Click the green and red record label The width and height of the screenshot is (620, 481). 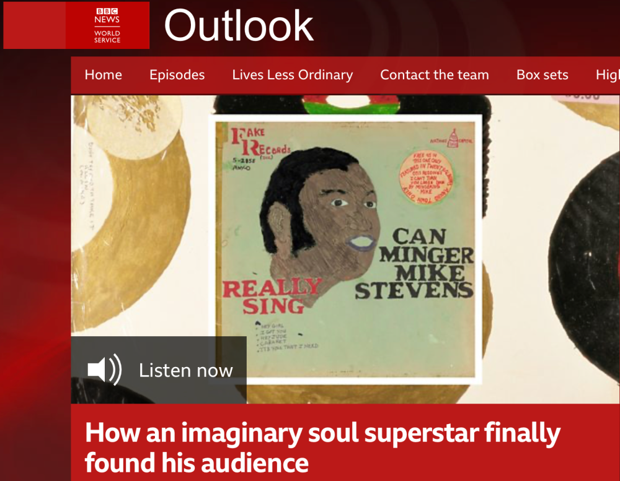click(351, 105)
